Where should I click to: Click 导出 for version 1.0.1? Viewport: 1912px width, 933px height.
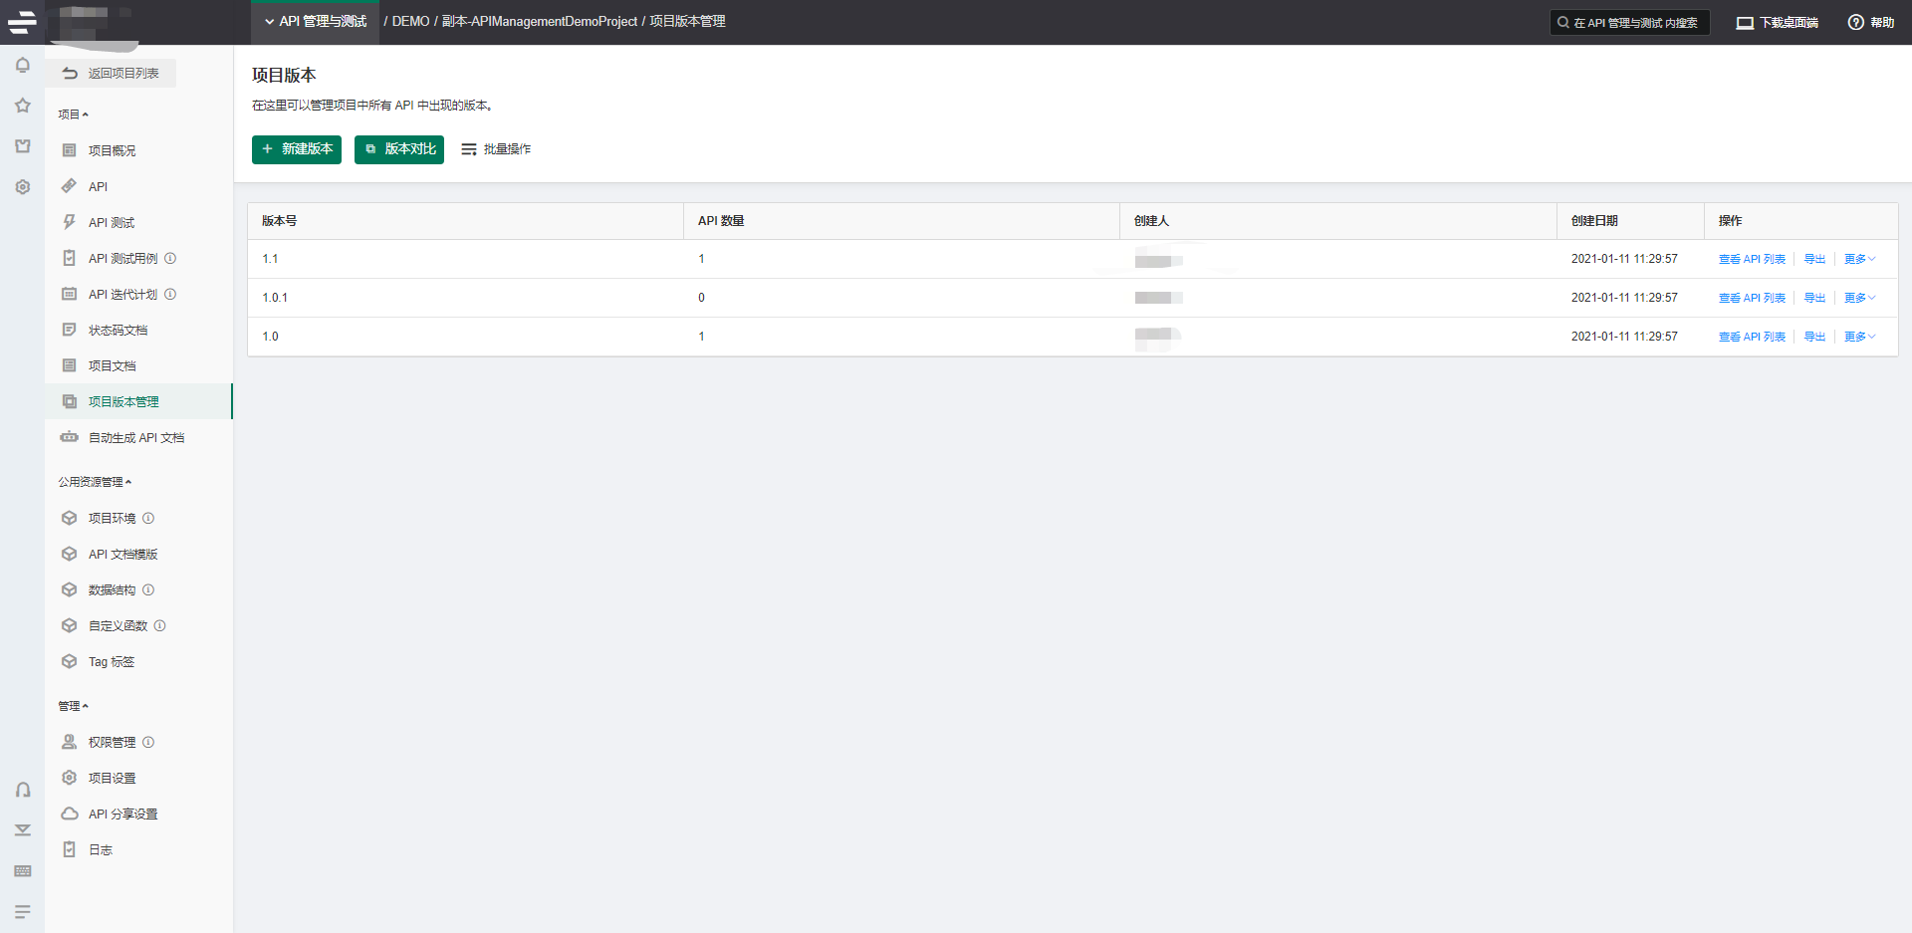pyautogui.click(x=1814, y=298)
